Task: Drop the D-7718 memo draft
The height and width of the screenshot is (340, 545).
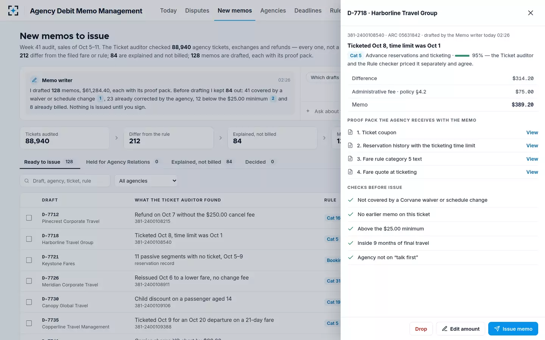Action: tap(421, 329)
